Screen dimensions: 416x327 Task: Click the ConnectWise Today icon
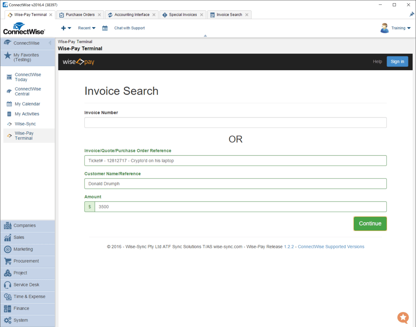(9, 77)
